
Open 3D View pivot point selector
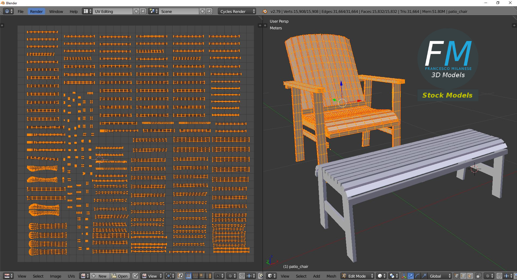pyautogui.click(x=394, y=276)
